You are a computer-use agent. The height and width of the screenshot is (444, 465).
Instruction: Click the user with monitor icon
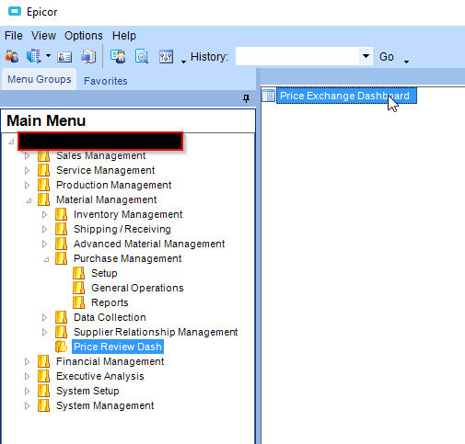pos(118,57)
